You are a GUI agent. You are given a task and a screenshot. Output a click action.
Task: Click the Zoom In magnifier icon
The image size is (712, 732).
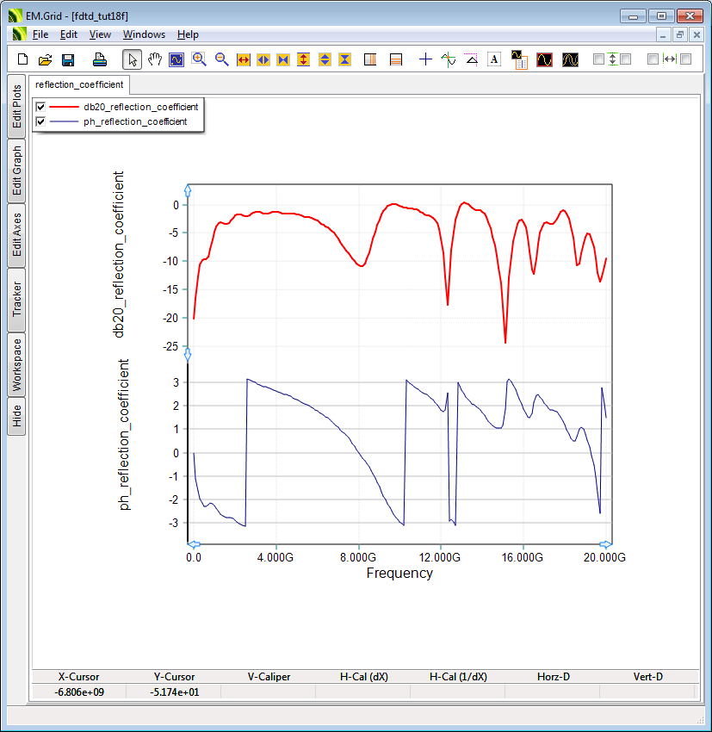pos(199,59)
